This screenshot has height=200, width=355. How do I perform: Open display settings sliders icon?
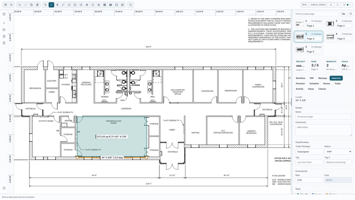tap(331, 5)
